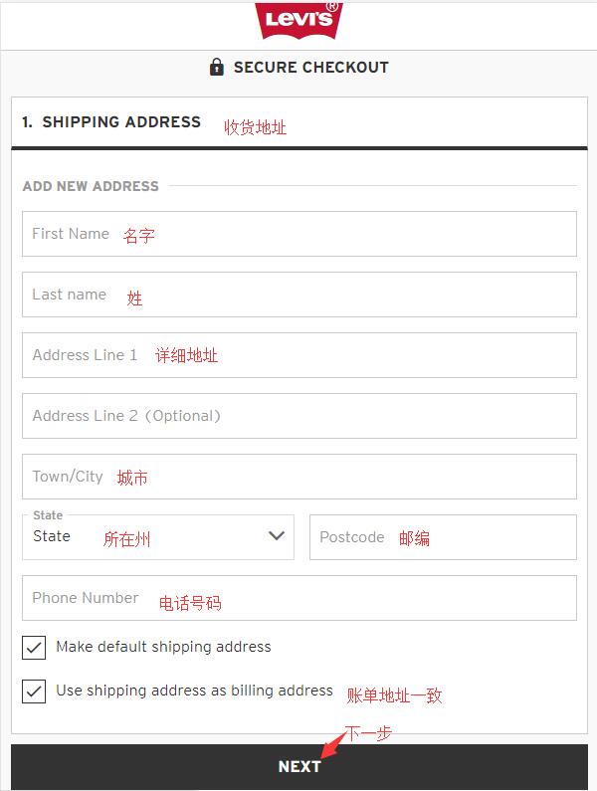597x791 pixels.
Task: Click the Add New Address heading
Action: click(91, 186)
